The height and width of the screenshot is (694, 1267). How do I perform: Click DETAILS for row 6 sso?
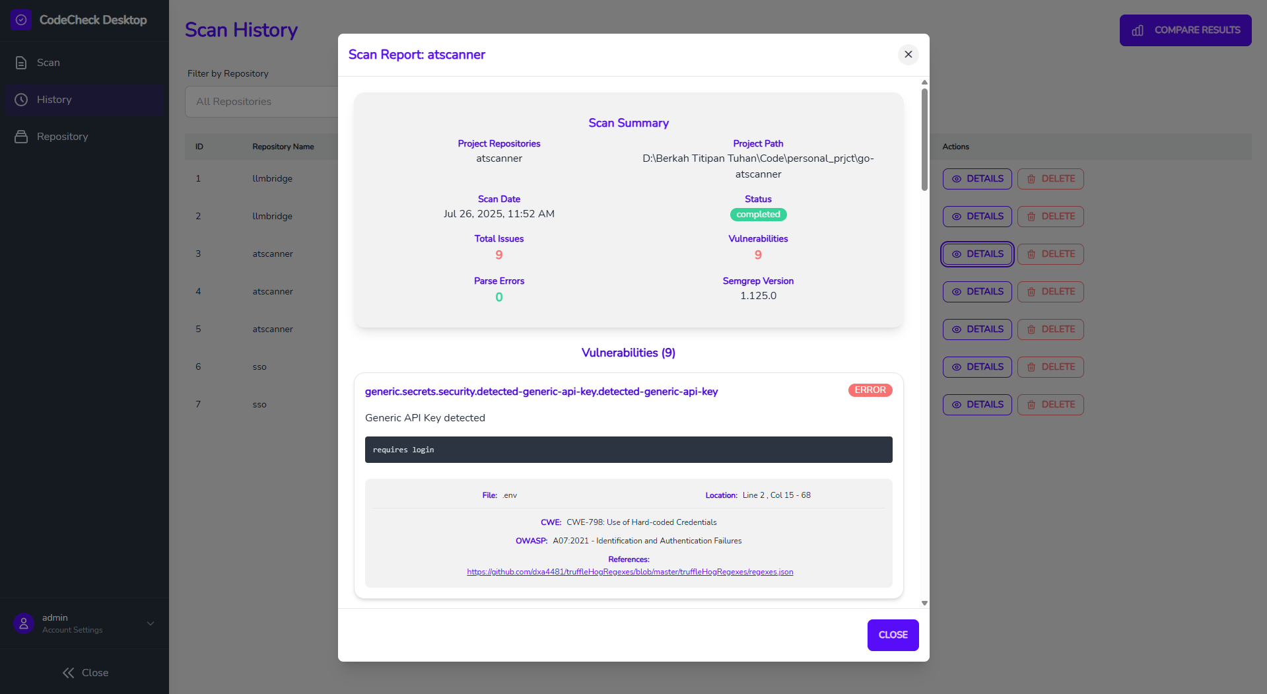(x=977, y=367)
